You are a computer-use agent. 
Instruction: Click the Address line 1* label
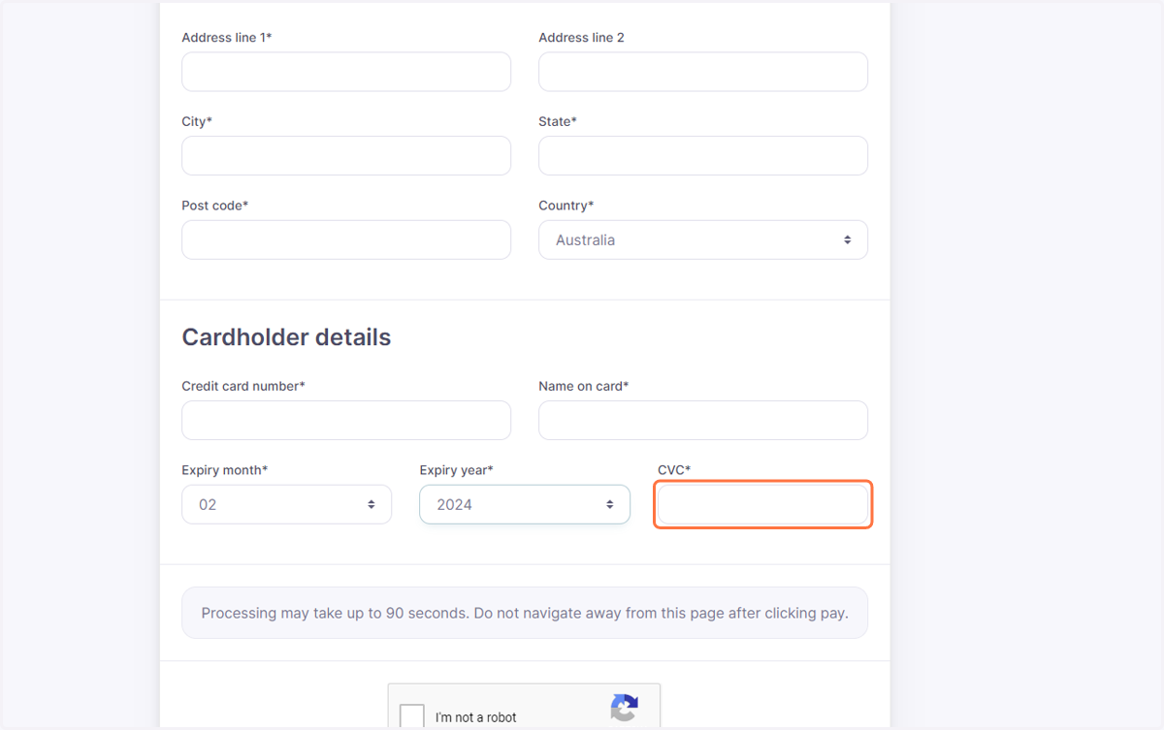tap(227, 38)
